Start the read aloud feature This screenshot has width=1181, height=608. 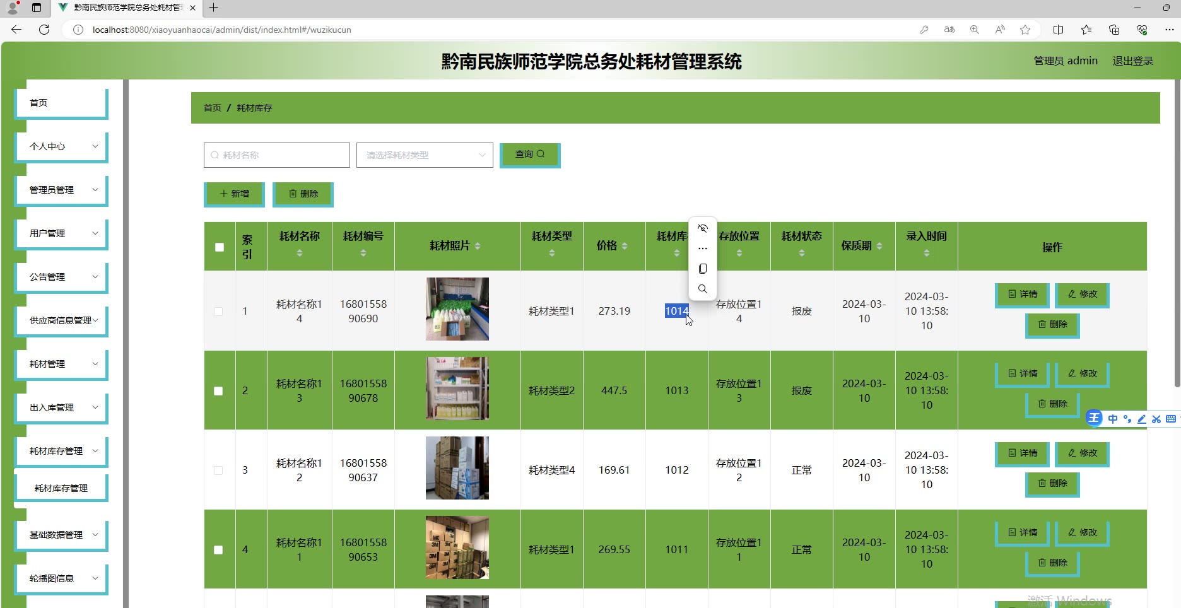pos(1000,30)
